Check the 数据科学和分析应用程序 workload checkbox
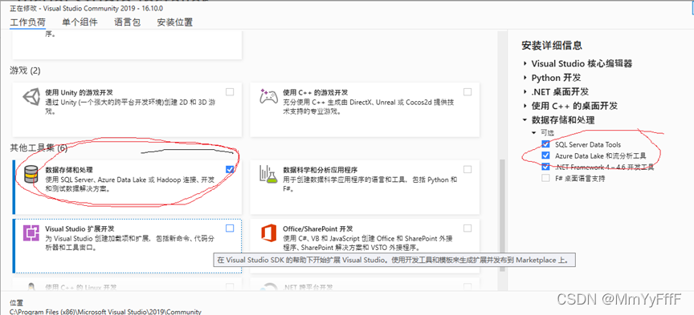The height and width of the screenshot is (315, 694). (467, 169)
